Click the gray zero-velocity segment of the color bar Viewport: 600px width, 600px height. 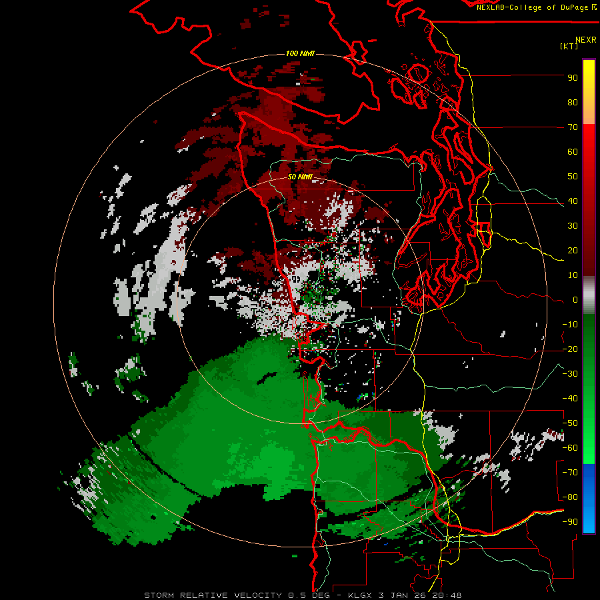pyautogui.click(x=589, y=295)
